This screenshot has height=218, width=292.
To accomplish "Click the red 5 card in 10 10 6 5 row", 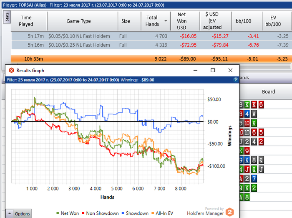I will pyautogui.click(x=261, y=132).
